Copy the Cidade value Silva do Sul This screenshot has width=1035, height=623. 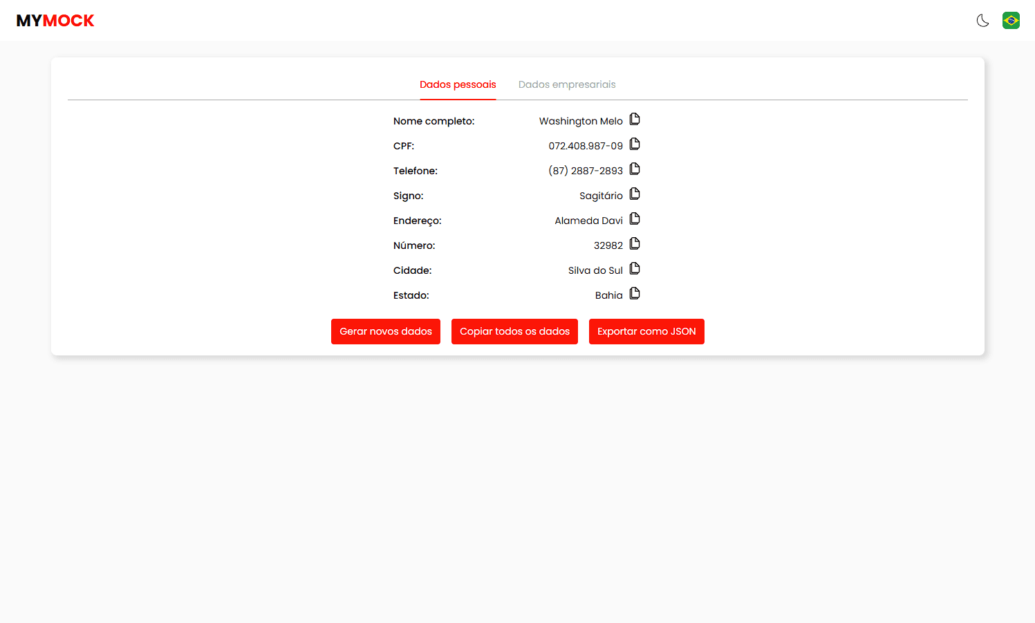635,269
